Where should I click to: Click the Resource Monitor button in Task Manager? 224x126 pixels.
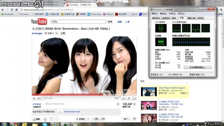(x=197, y=68)
